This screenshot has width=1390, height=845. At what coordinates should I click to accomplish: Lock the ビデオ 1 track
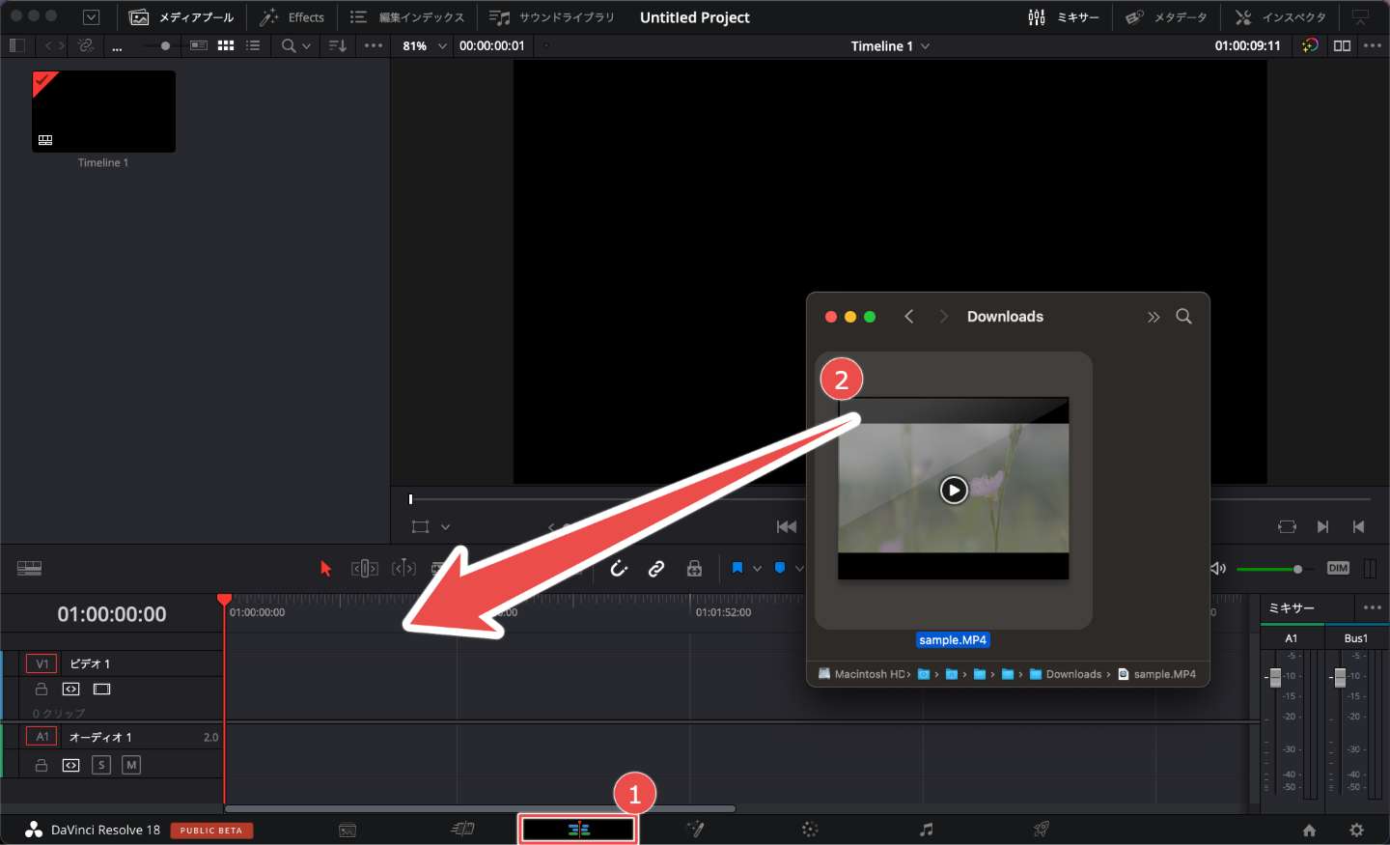[42, 690]
